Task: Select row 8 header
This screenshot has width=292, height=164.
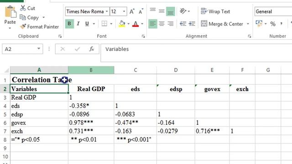Action: [5, 140]
